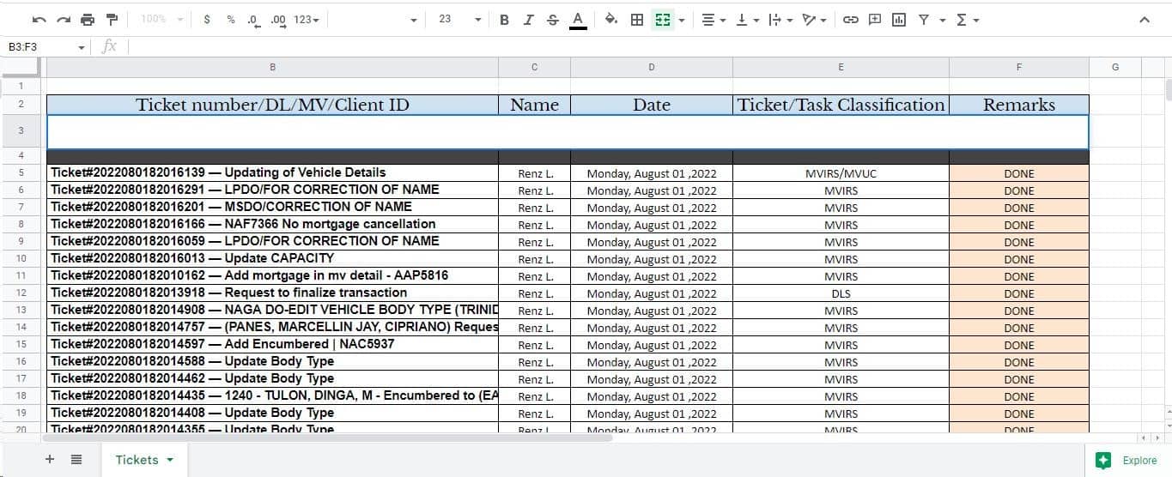Viewport: 1172px width, 477px height.
Task: Print the spreadsheet using printer icon
Action: [88, 20]
